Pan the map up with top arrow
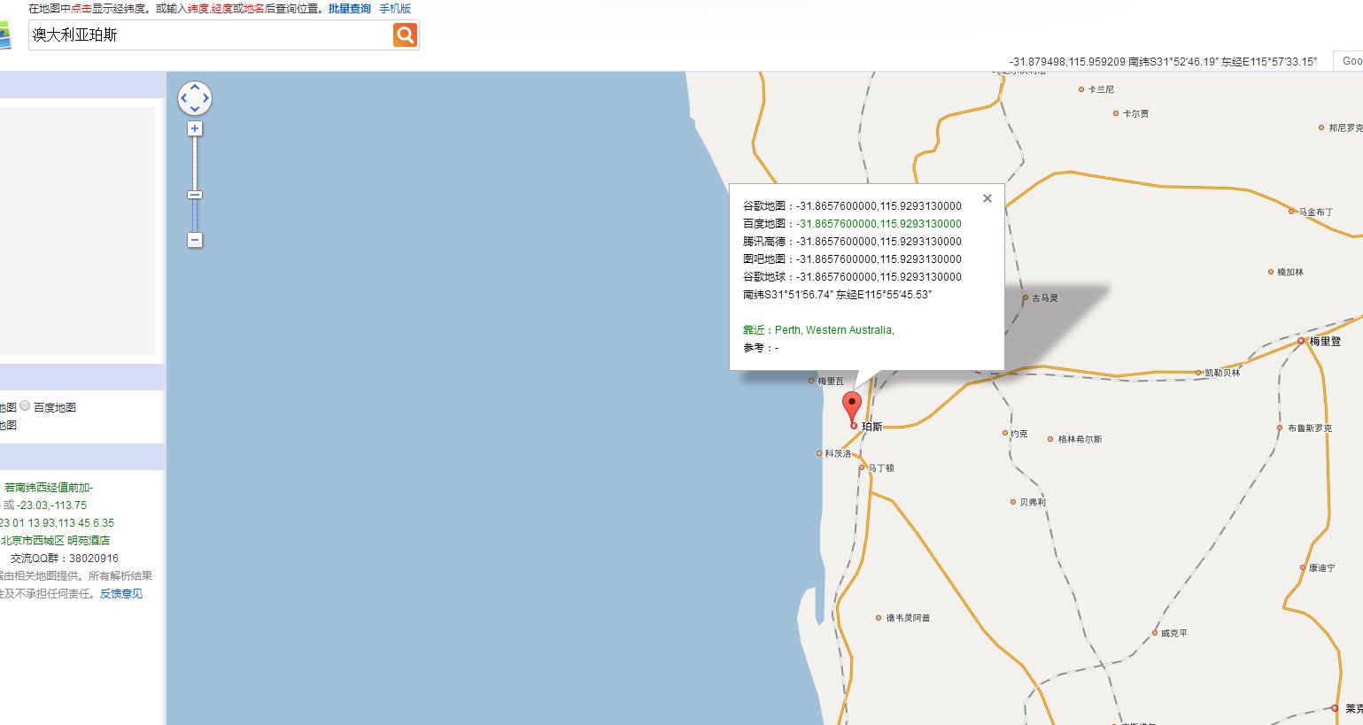1363x725 pixels. [x=195, y=87]
